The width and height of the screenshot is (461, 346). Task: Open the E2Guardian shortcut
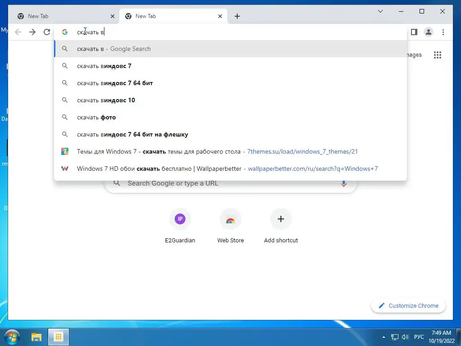click(180, 226)
